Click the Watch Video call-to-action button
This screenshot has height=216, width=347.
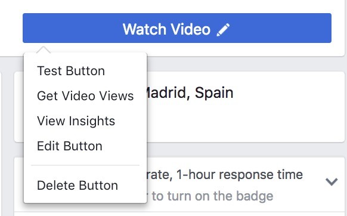pyautogui.click(x=177, y=28)
